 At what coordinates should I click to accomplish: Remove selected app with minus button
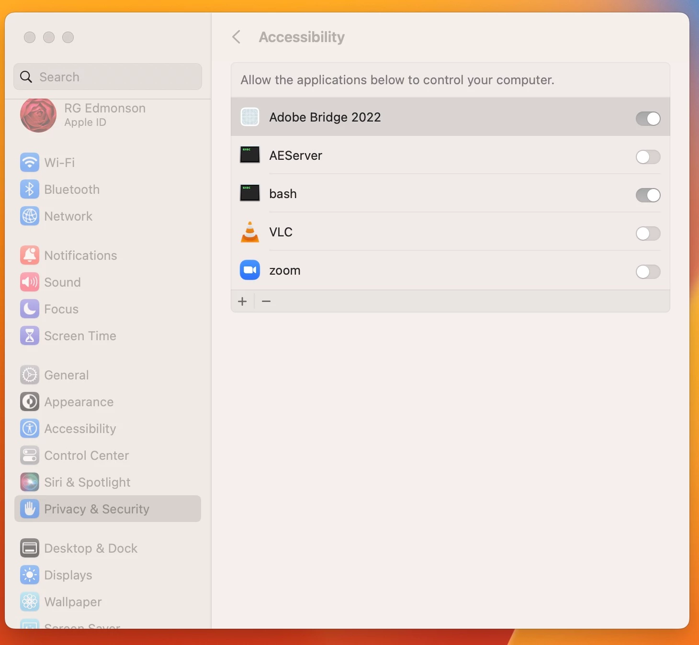(266, 301)
